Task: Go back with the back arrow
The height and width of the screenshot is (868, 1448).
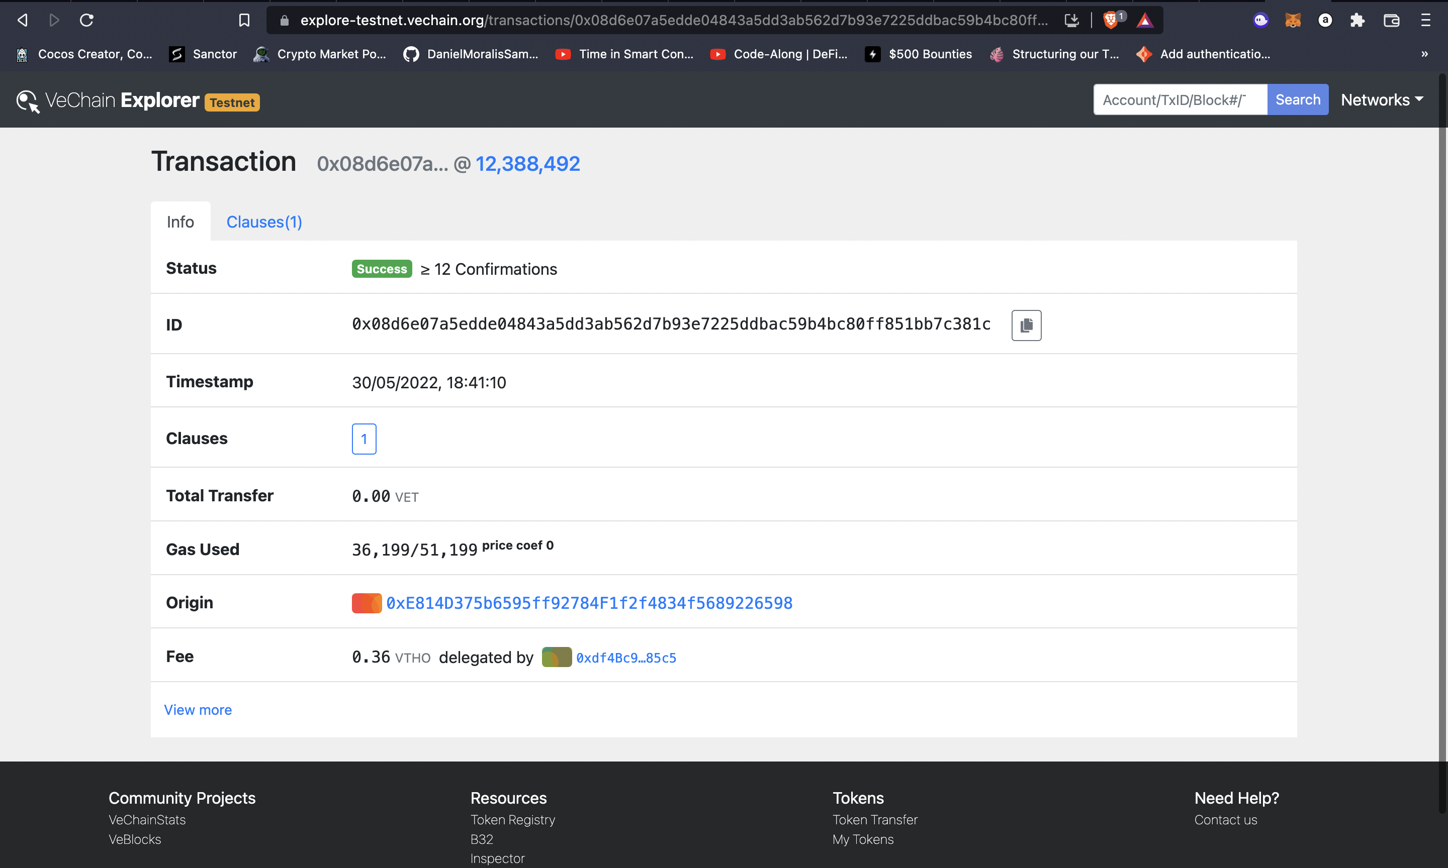Action: 23,21
